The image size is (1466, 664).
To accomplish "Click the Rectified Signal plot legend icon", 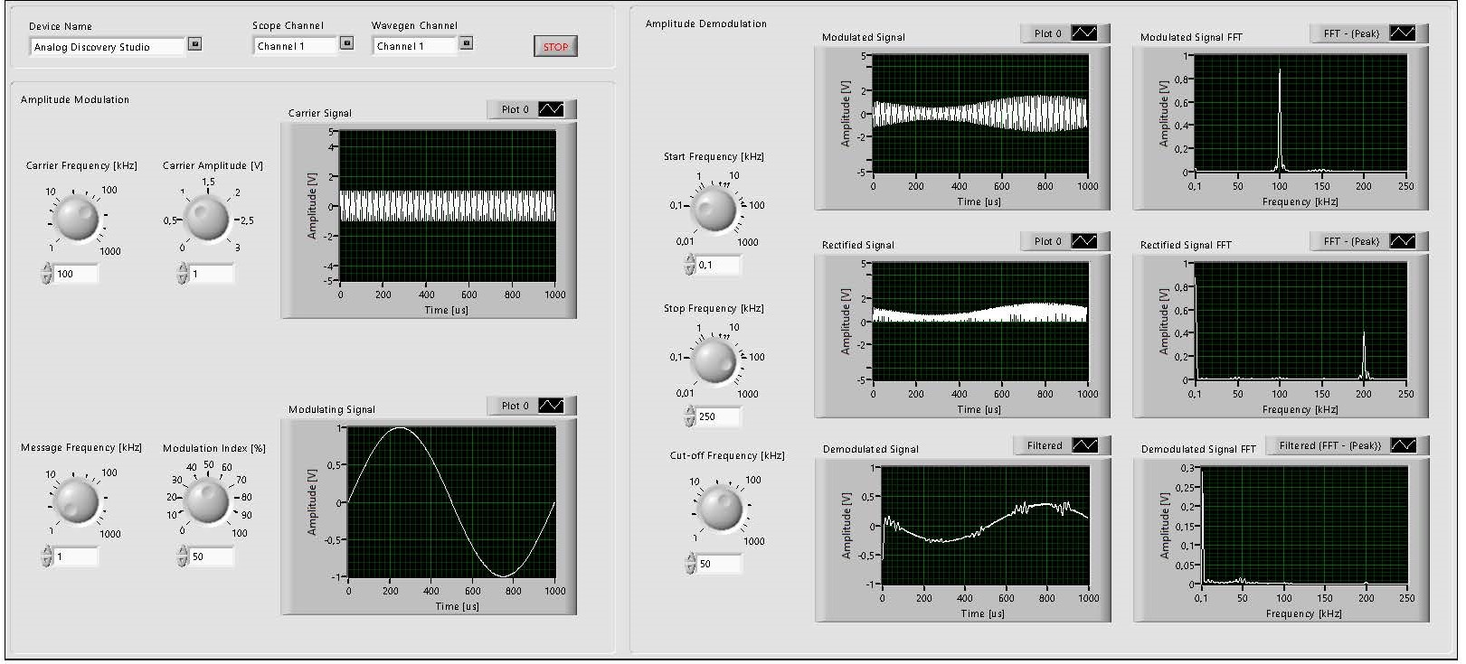I will (x=1084, y=241).
